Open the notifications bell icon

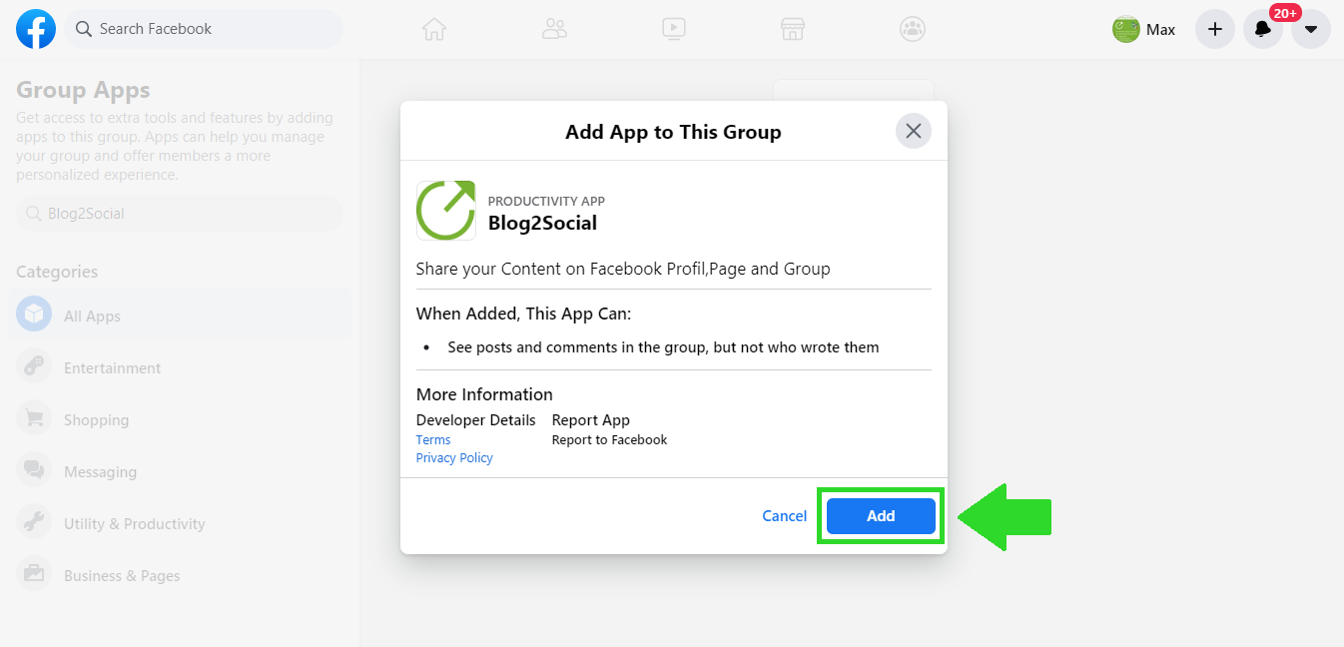1262,29
